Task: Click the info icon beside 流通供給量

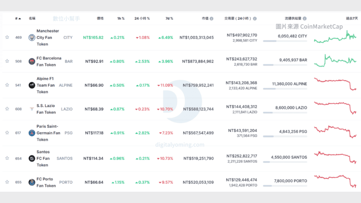Action: tap(305, 19)
